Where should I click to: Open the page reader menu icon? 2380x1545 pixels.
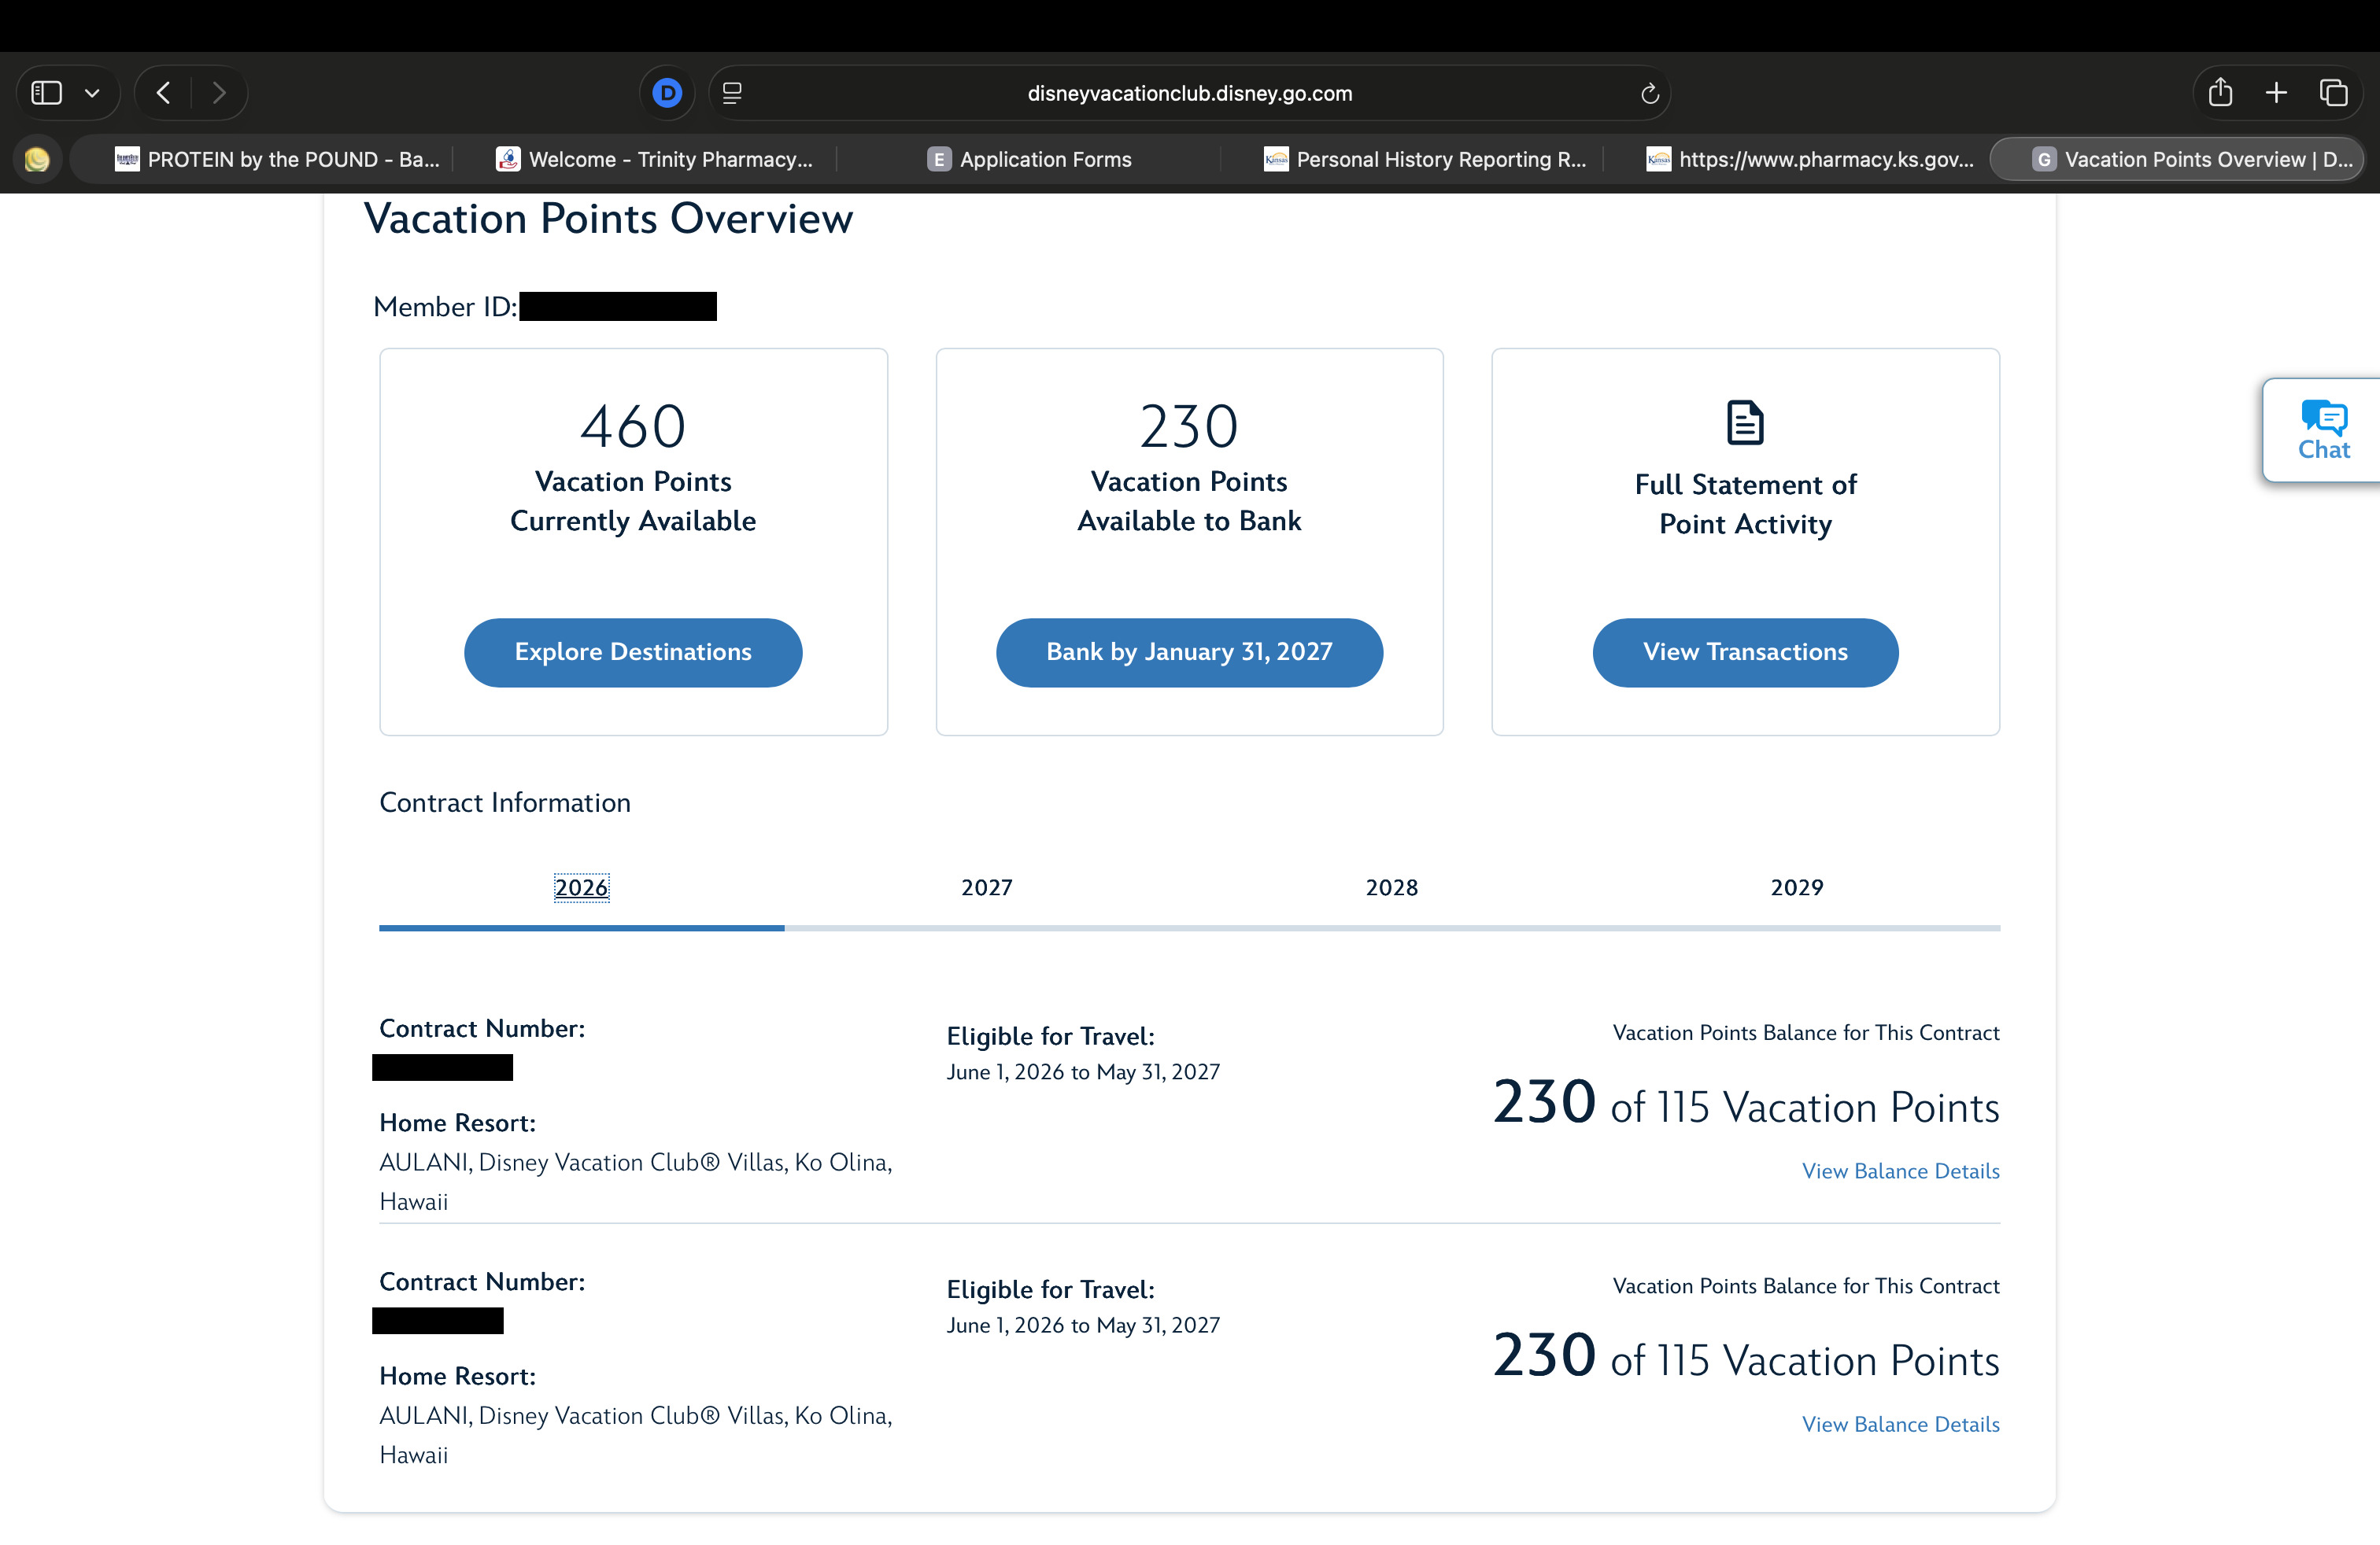(732, 93)
